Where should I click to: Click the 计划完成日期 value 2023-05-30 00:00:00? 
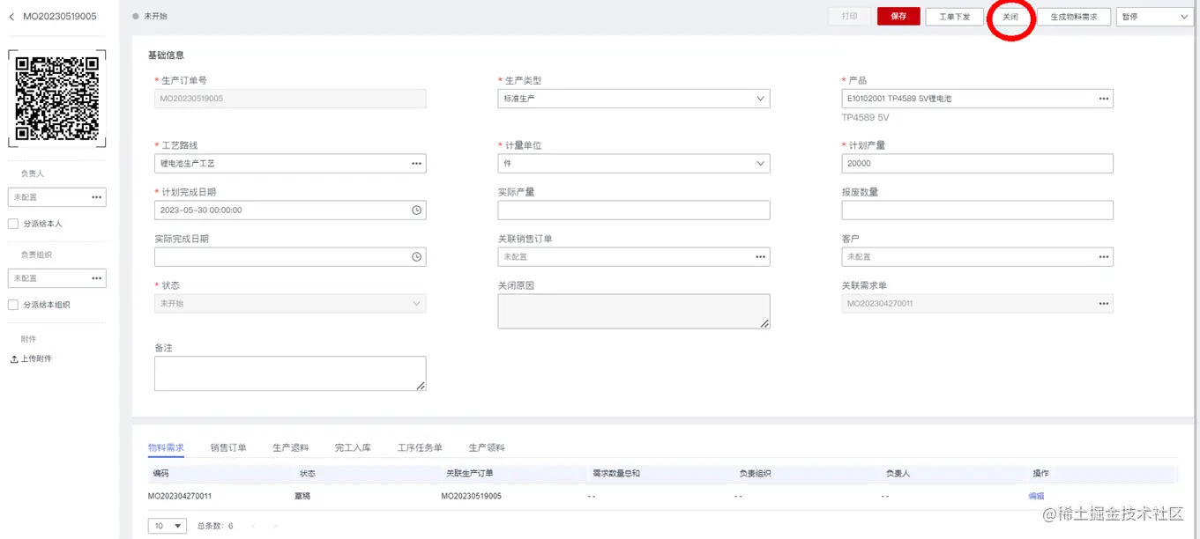pos(201,210)
